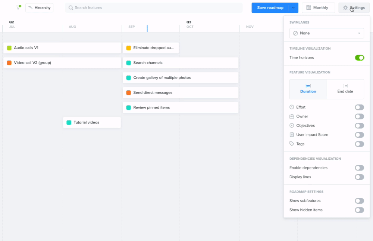Click the Q3 OCT timeline header
Viewport: 373px width, 241px height.
click(189, 24)
